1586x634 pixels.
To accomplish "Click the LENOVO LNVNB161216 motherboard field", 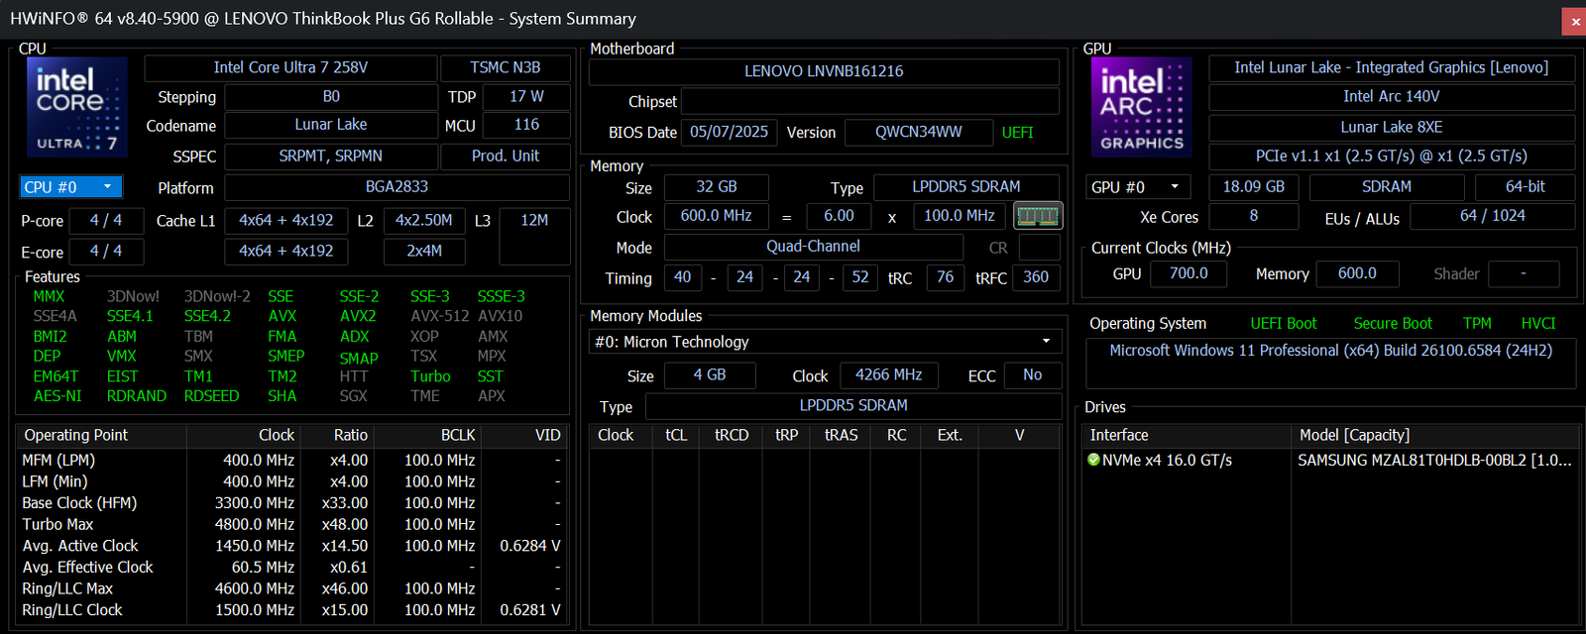I will (x=823, y=71).
